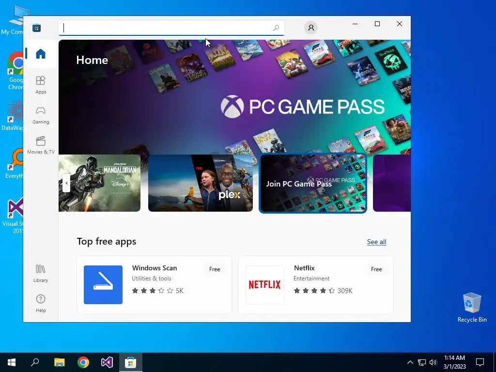
Task: Click the Entertainment category text
Action: [311, 279]
